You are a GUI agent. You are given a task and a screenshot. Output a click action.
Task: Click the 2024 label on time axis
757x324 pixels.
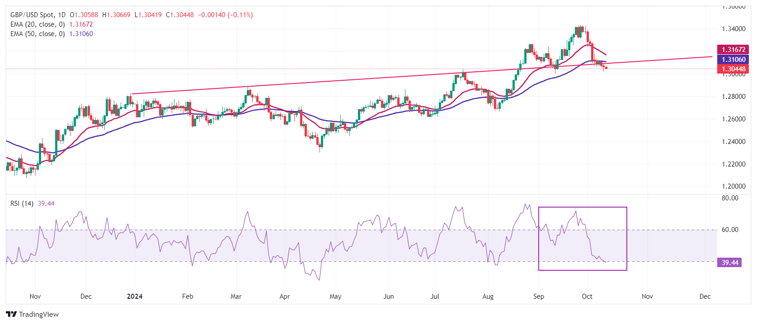pos(135,296)
